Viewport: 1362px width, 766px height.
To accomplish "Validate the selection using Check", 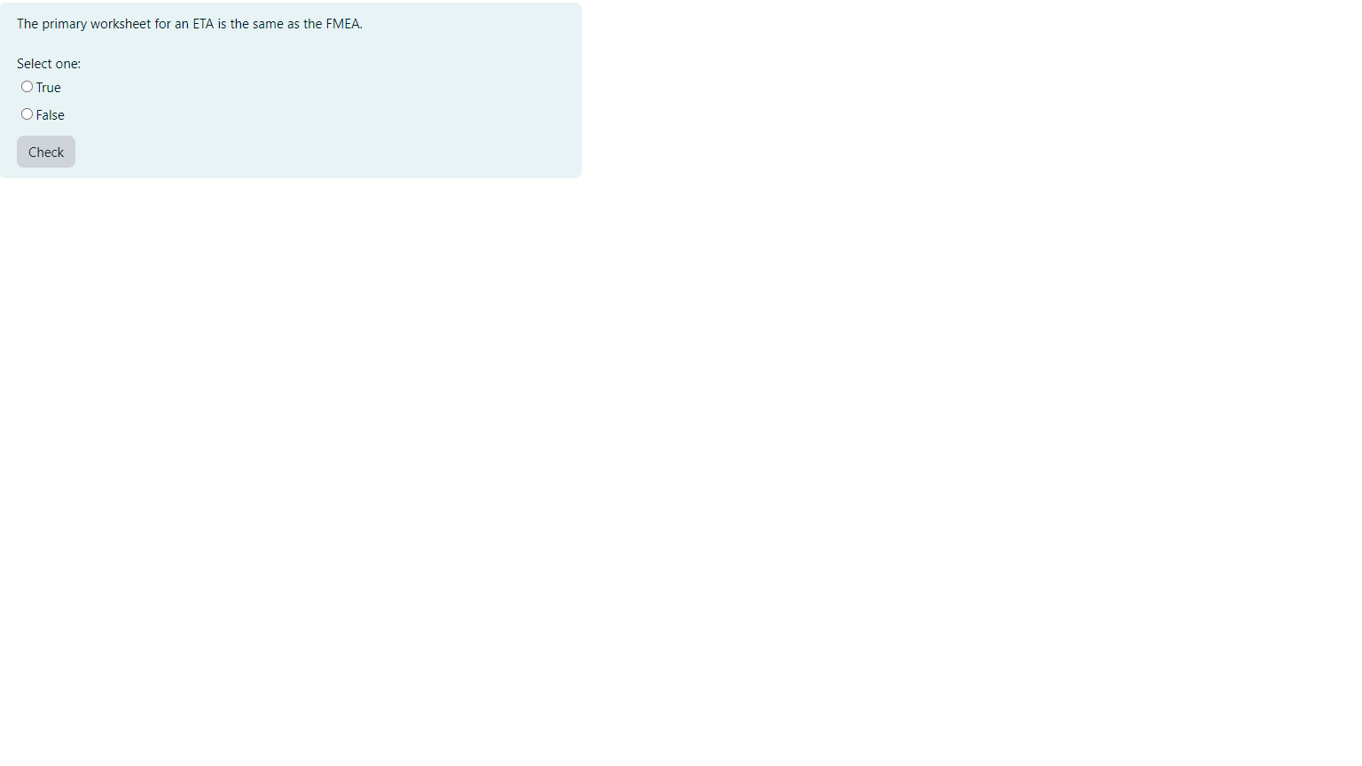I will (x=45, y=152).
